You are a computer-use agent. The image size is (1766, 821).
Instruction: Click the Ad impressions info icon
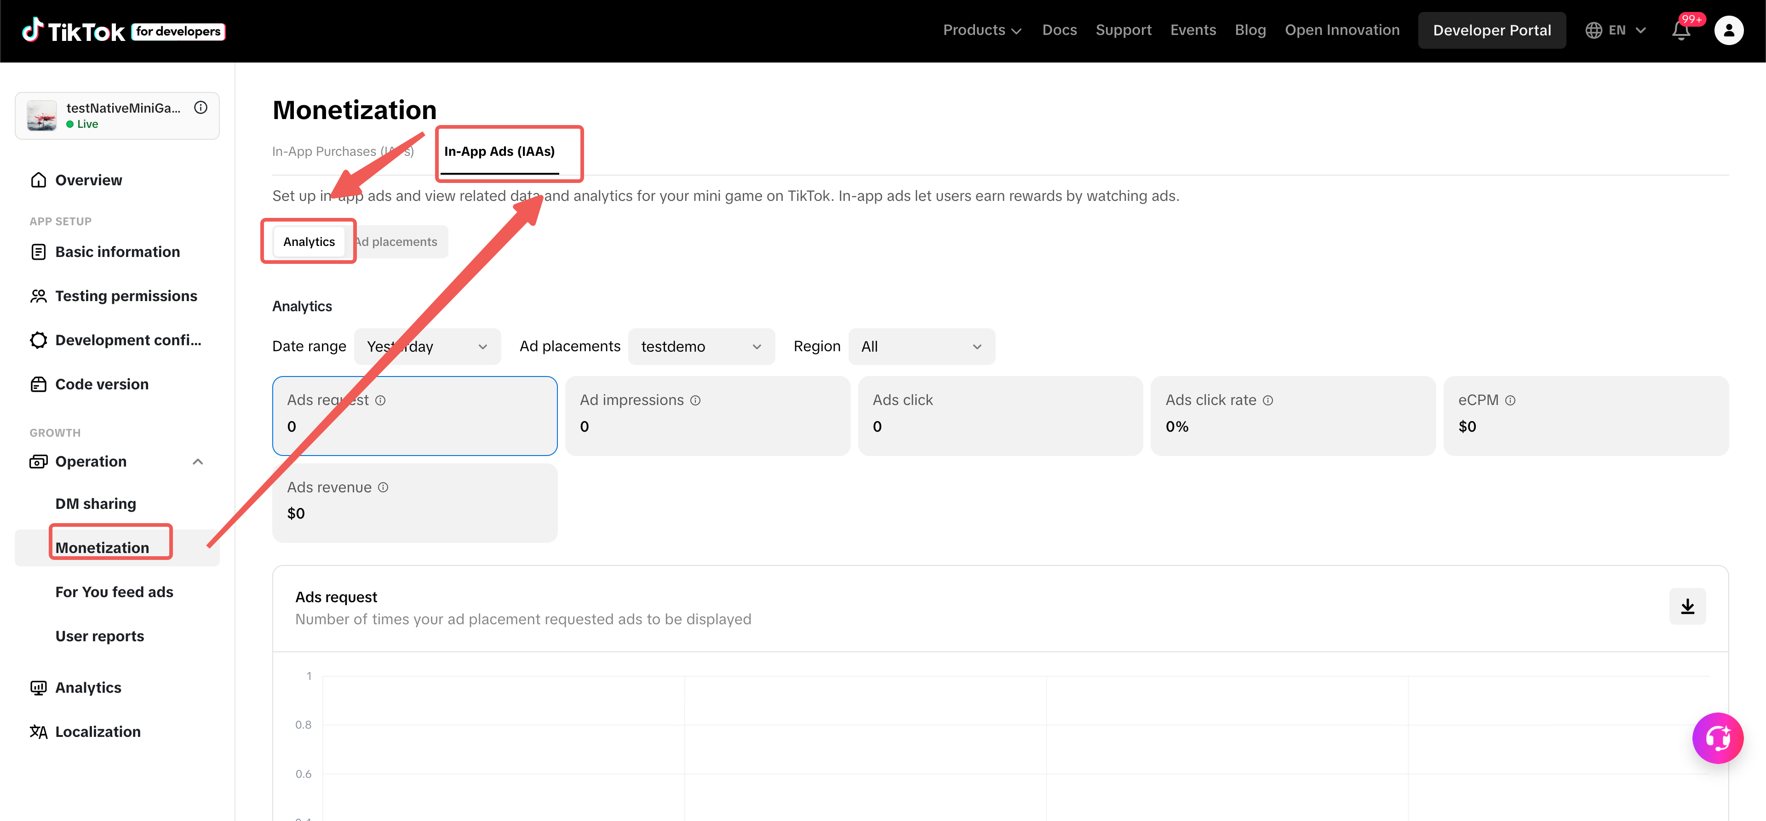(x=695, y=400)
